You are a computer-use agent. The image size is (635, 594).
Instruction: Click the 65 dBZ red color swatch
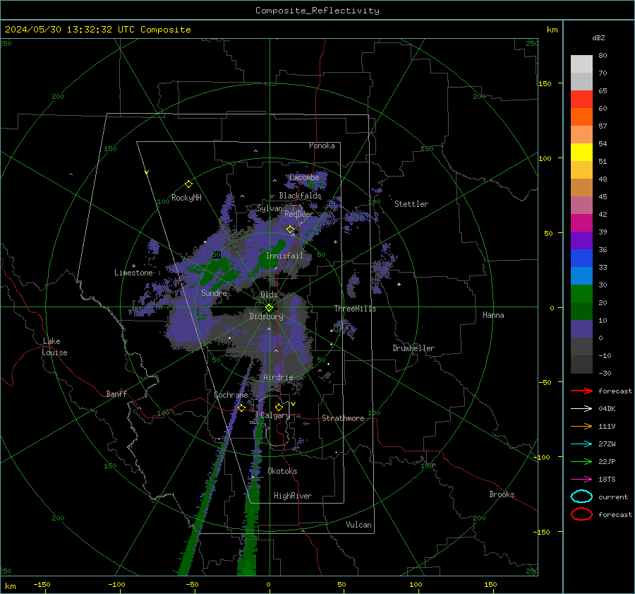point(581,100)
